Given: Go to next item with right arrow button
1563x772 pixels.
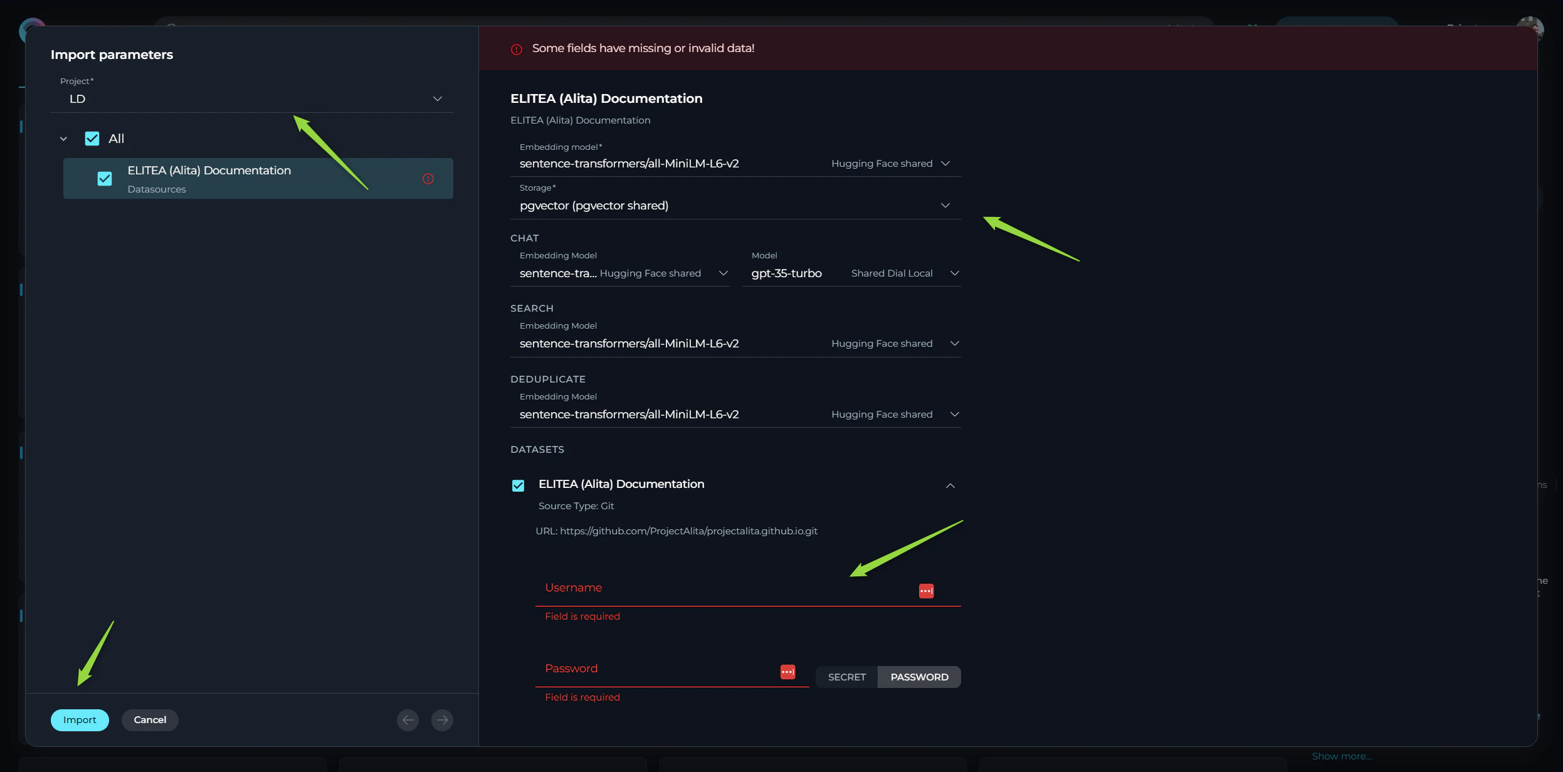Looking at the screenshot, I should click(442, 720).
